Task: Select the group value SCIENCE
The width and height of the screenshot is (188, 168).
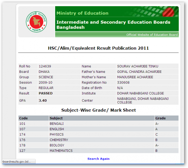Action: [46, 77]
